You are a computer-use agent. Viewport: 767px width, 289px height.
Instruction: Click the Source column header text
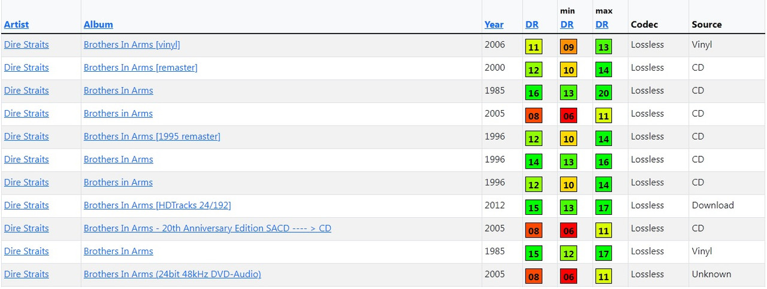point(706,25)
